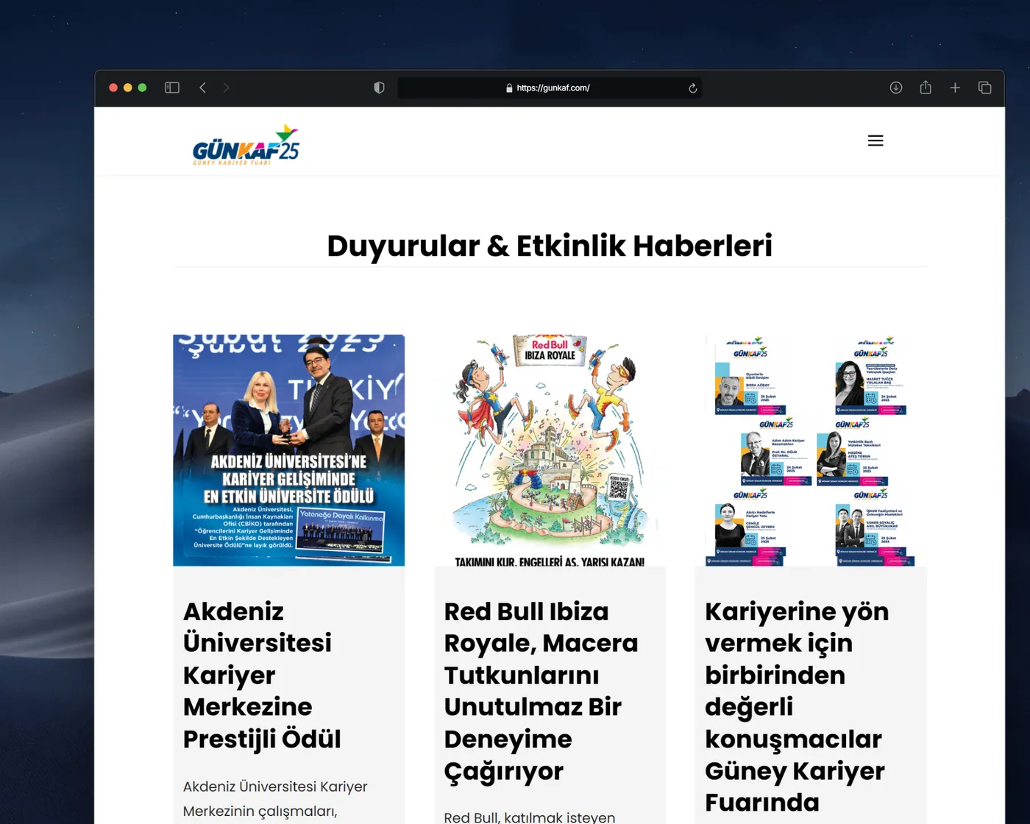This screenshot has width=1030, height=824.
Task: Toggle the Safari sidebar icon
Action: (x=172, y=88)
